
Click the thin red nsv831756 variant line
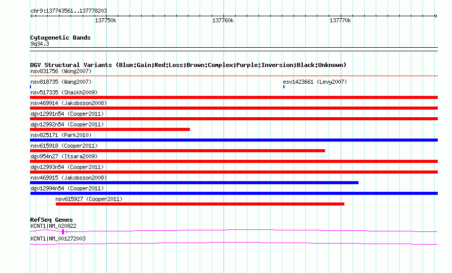tap(234, 76)
